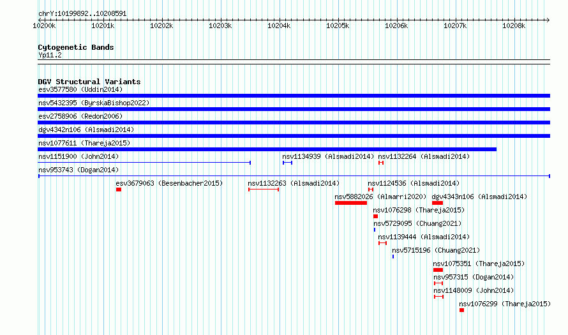The width and height of the screenshot is (568, 335).
Task: Open the nsv1076299 (Thareja2015) label
Action: (x=505, y=304)
